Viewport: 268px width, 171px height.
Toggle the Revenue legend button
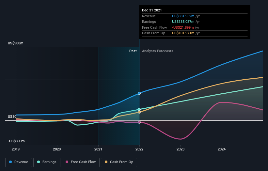click(x=19, y=162)
